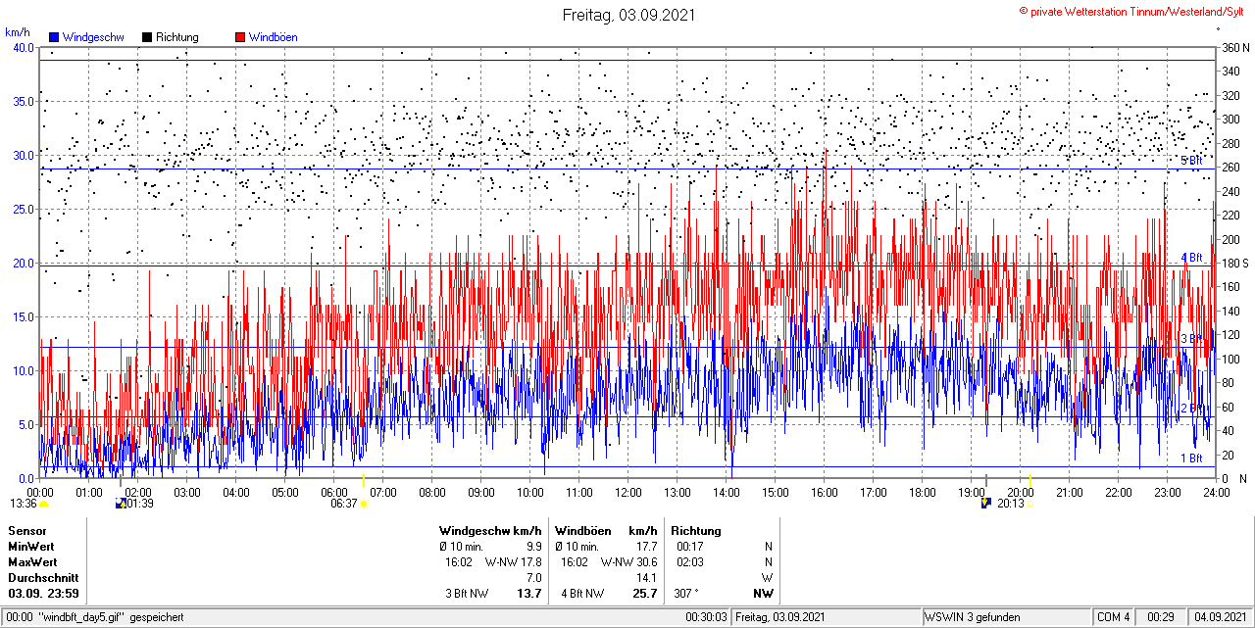
Task: Click the 5 Bft line label
Action: [x=1191, y=161]
